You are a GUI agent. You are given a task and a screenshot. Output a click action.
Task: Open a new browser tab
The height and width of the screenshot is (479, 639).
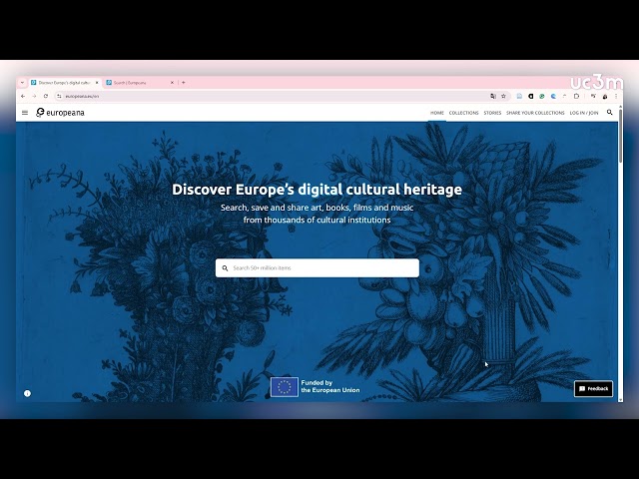(184, 83)
